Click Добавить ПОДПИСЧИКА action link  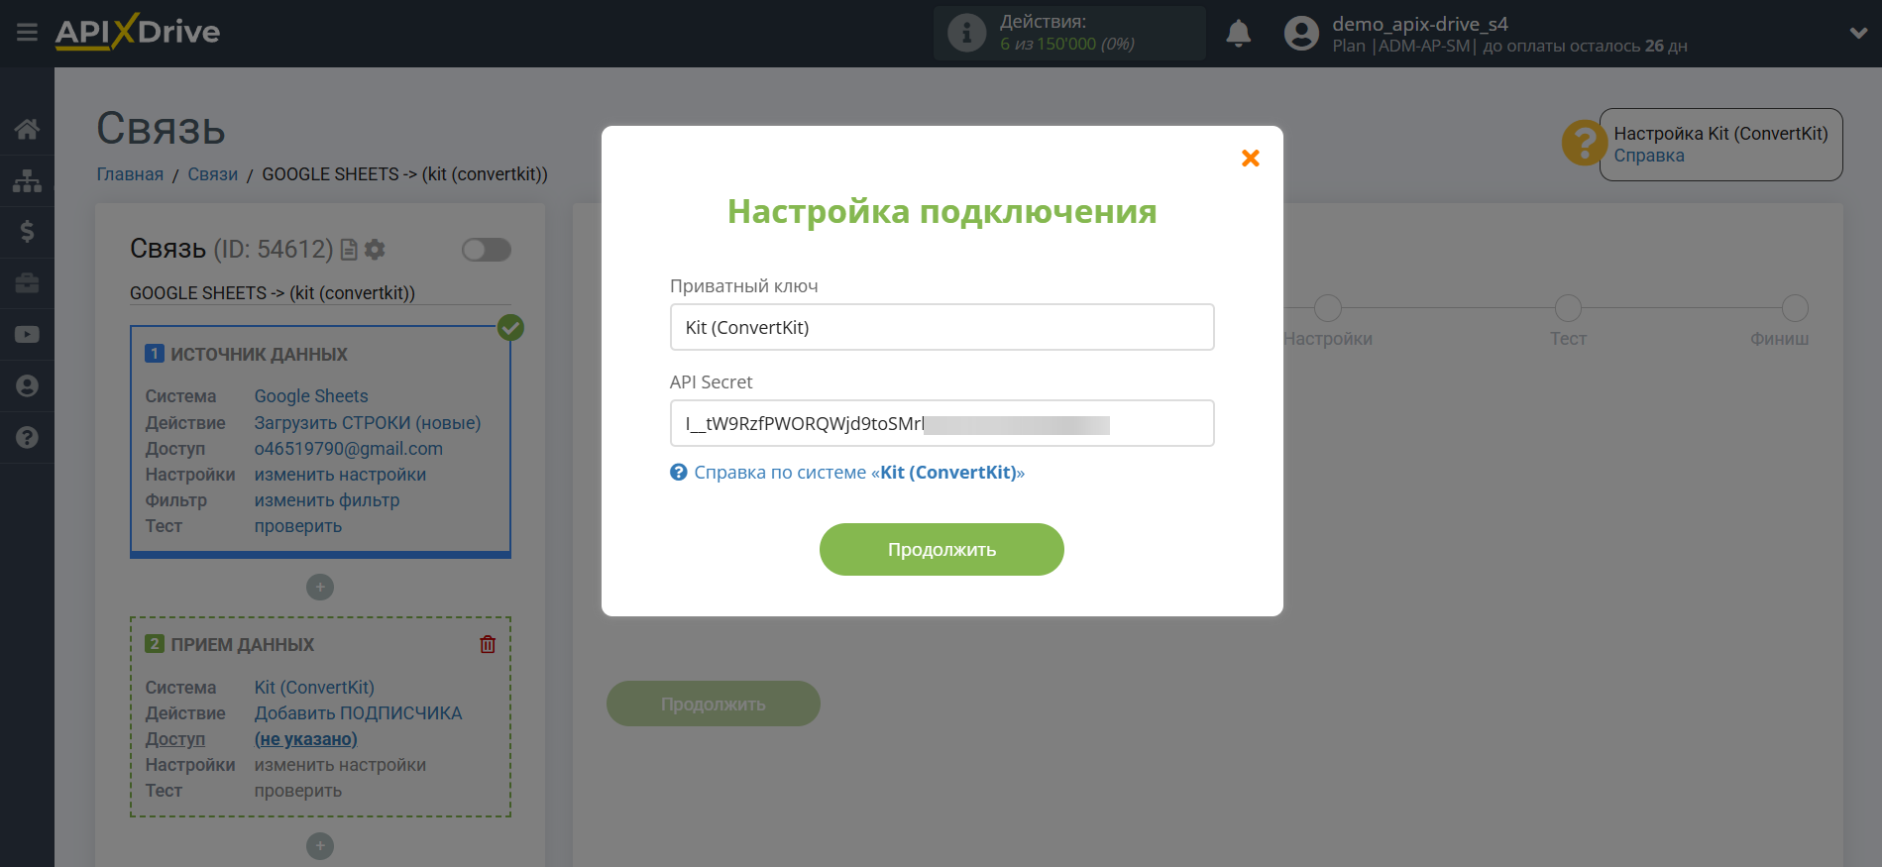pyautogui.click(x=358, y=713)
